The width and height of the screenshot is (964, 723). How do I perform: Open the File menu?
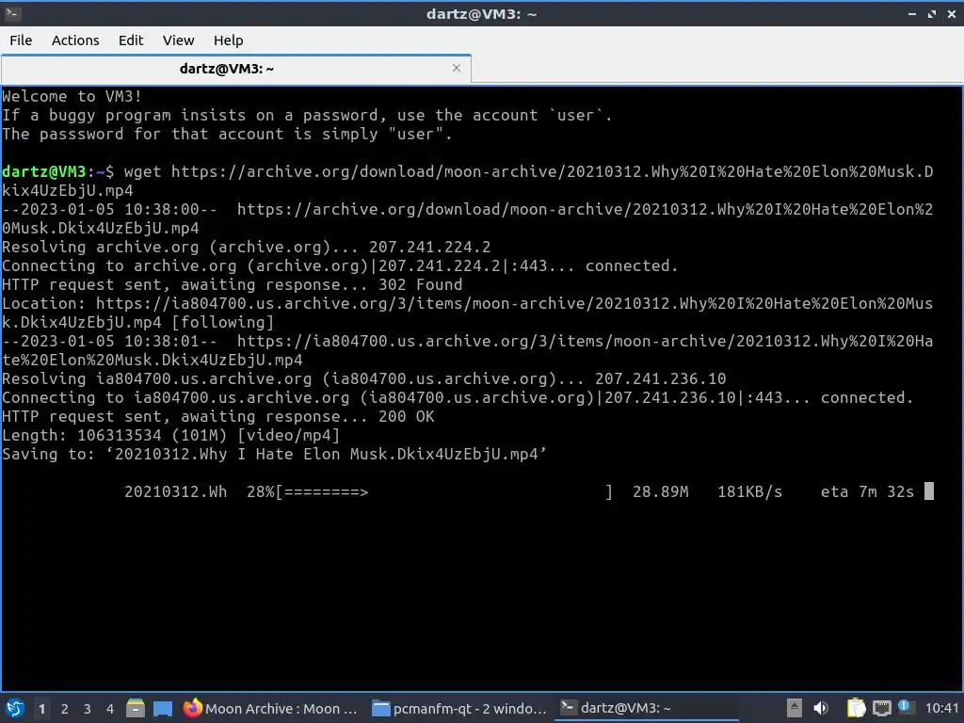tap(21, 40)
